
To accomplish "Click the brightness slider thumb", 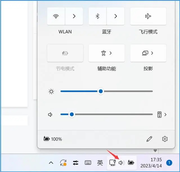I will [x=101, y=91].
